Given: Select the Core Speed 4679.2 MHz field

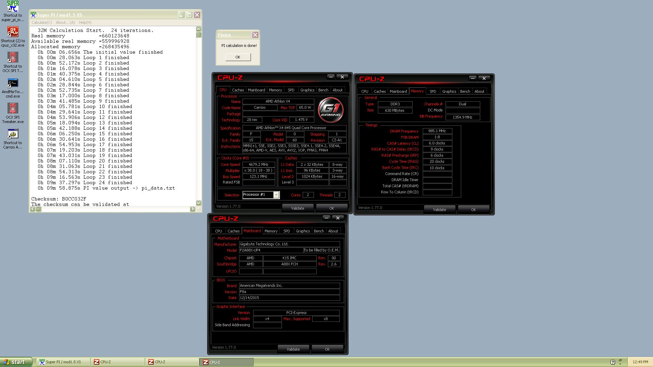Looking at the screenshot, I should click(x=258, y=164).
